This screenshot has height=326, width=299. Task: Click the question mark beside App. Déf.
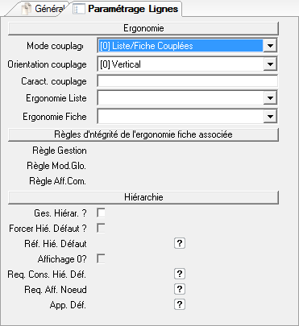(x=180, y=304)
